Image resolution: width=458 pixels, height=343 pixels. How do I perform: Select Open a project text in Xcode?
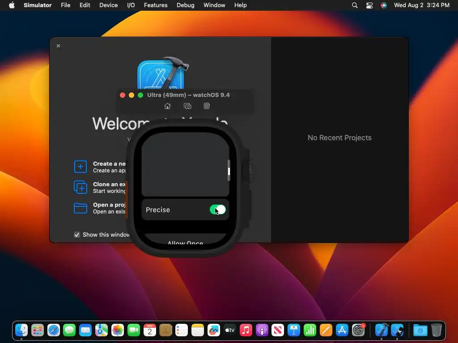point(109,205)
